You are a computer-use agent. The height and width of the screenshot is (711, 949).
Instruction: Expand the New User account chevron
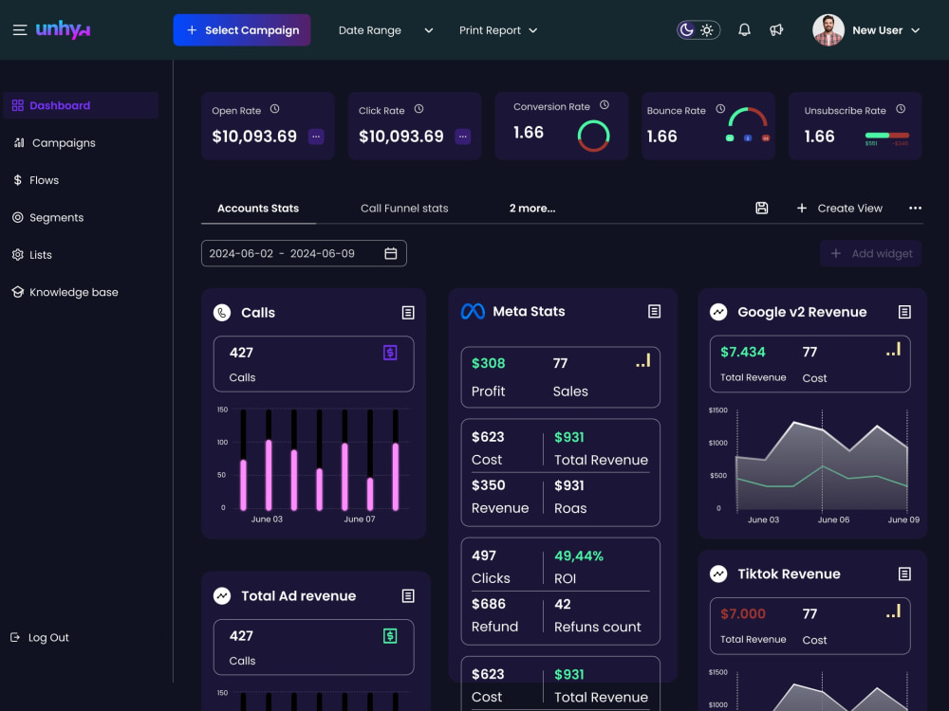coord(916,30)
